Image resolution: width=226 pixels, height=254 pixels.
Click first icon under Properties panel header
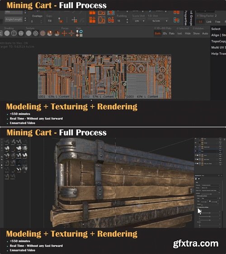pyautogui.click(x=196, y=179)
